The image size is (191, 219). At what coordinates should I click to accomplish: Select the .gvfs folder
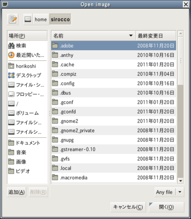pyautogui.click(x=114, y=159)
